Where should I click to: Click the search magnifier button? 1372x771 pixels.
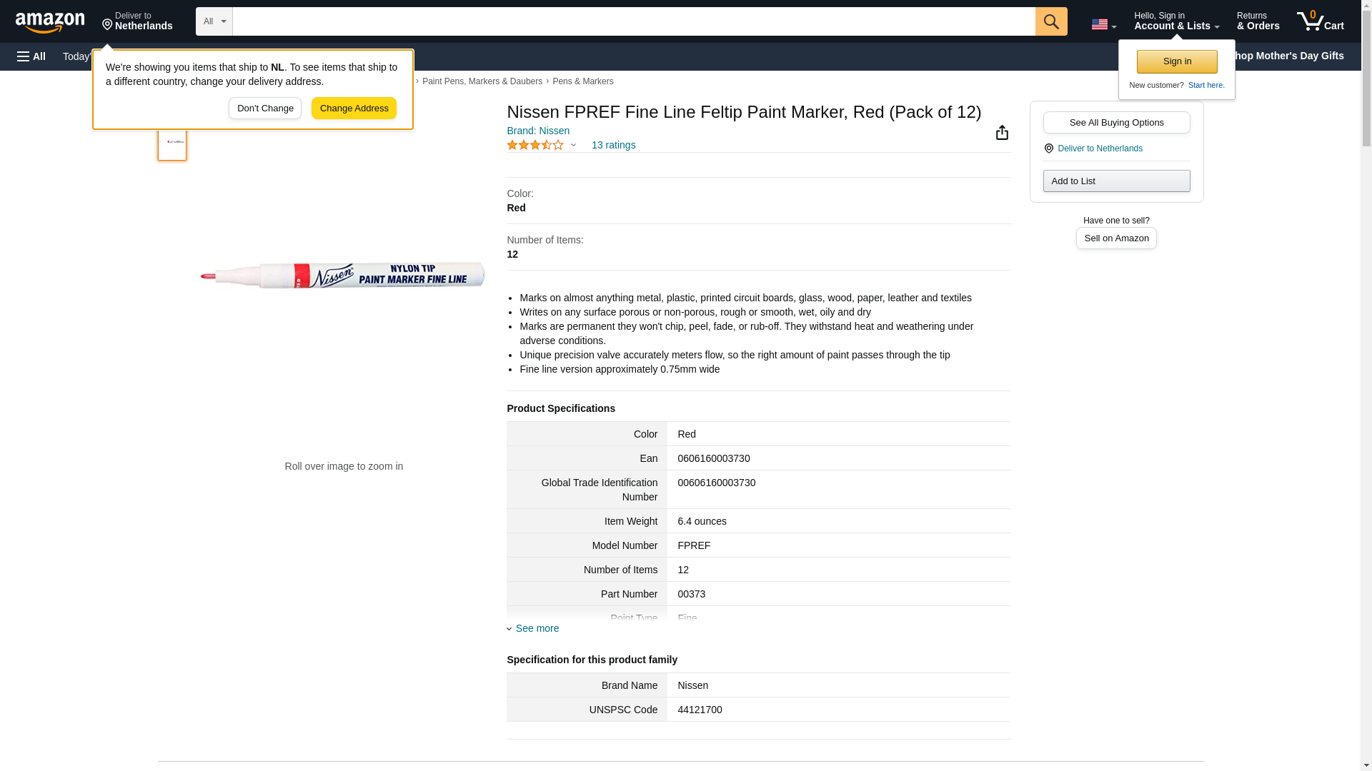click(x=1050, y=21)
